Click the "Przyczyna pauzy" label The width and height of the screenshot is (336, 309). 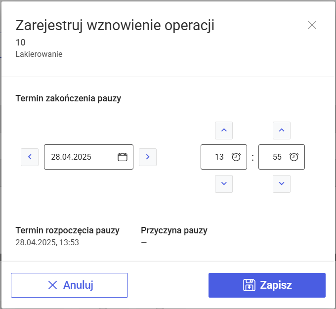[174, 230]
